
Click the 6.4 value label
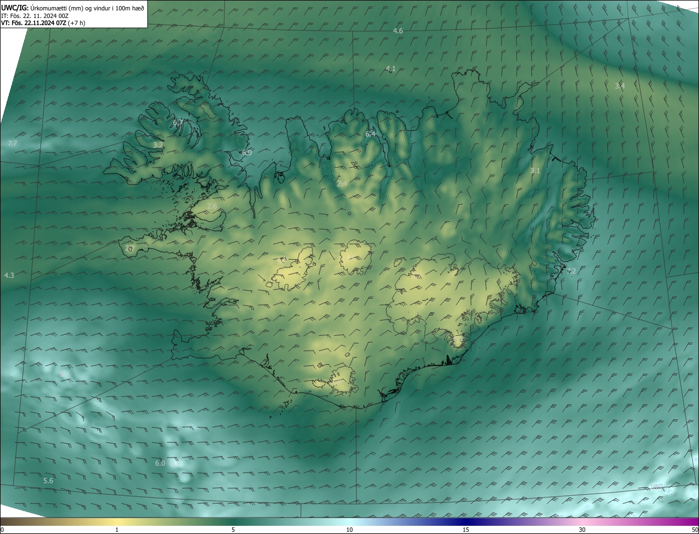pyautogui.click(x=371, y=134)
